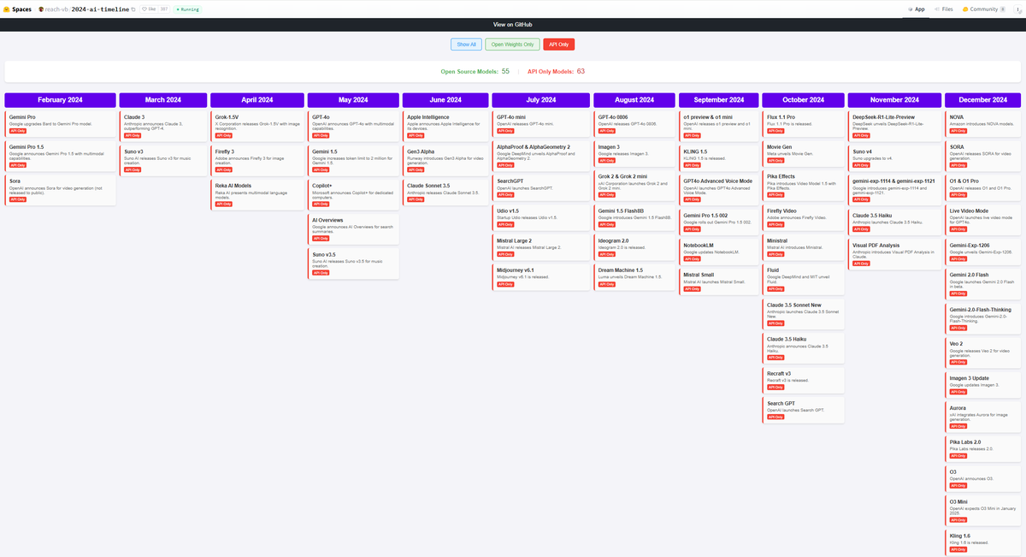Select the Dream Machine 1.5 card
1026x557 pixels.
(x=634, y=277)
